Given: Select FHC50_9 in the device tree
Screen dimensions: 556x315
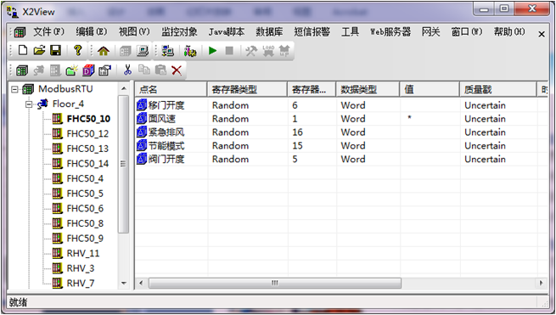Looking at the screenshot, I should click(85, 238).
